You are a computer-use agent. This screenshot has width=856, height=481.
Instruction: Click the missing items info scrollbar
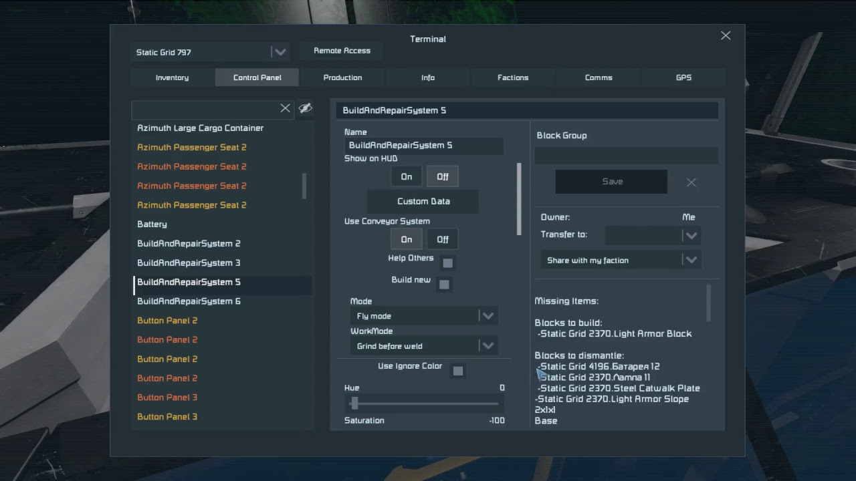tap(709, 303)
